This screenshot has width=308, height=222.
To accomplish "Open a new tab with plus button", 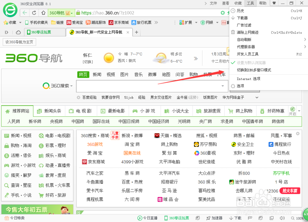I will [x=136, y=32].
